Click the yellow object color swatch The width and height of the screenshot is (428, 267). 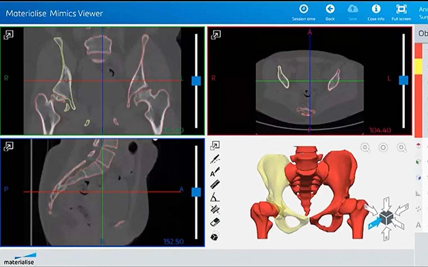point(418,67)
